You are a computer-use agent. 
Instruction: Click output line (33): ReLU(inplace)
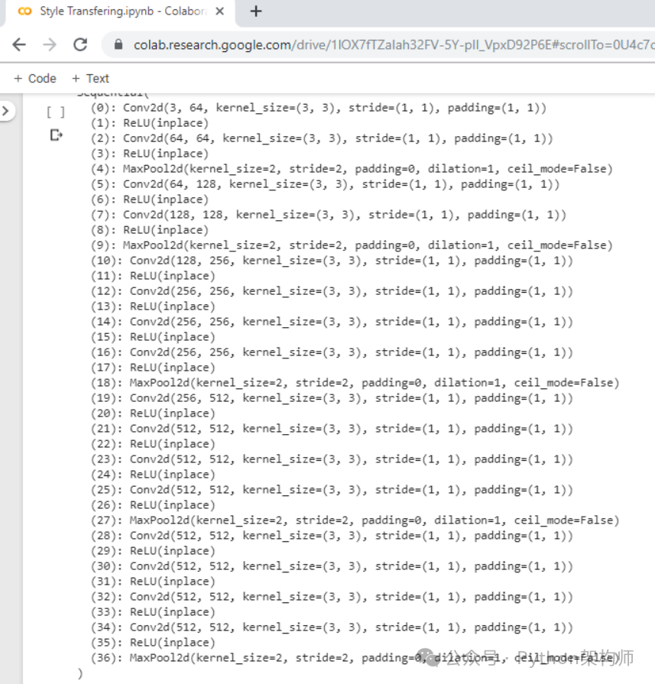pyautogui.click(x=153, y=611)
